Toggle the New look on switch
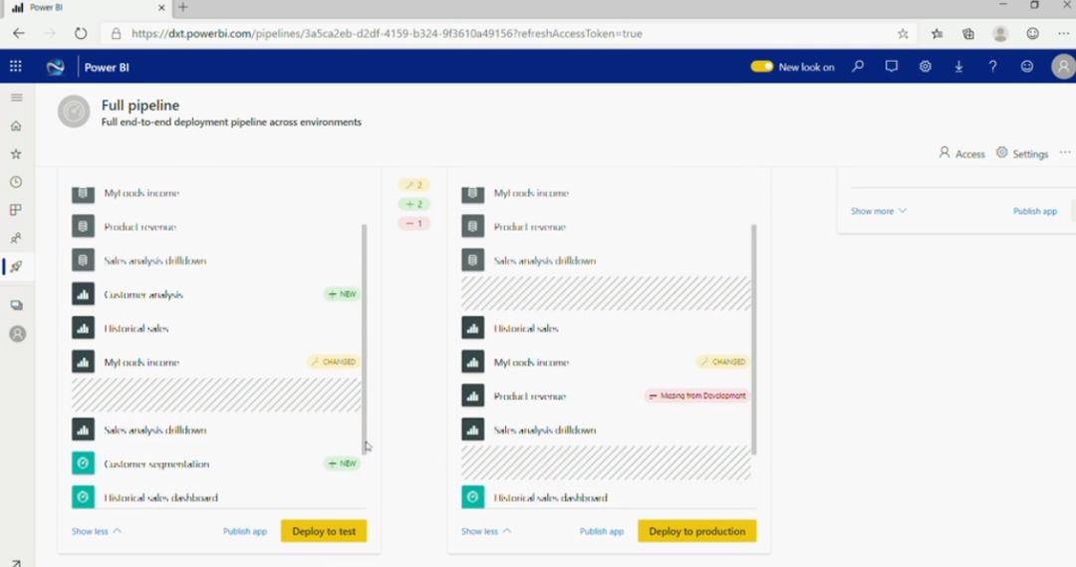 [762, 67]
